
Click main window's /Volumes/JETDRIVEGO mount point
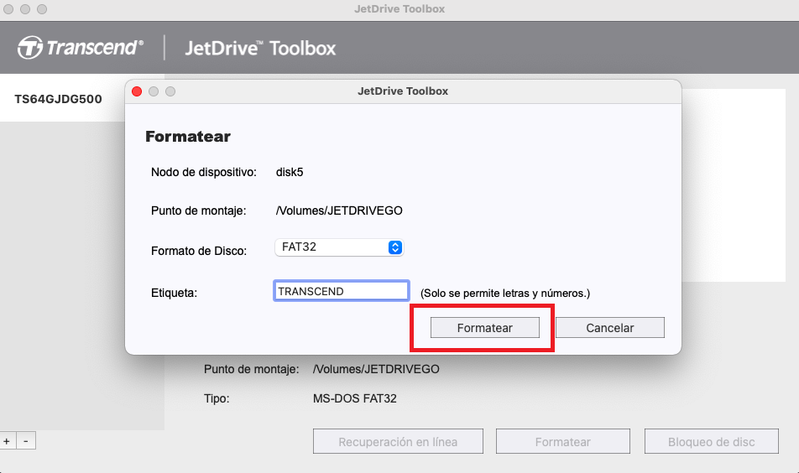point(376,369)
